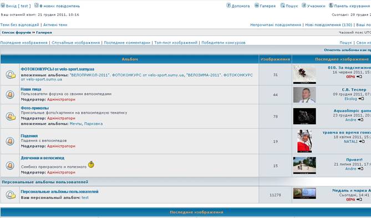Click the Вихід logout icon
This screenshot has height=218, width=371.
point(3,5)
